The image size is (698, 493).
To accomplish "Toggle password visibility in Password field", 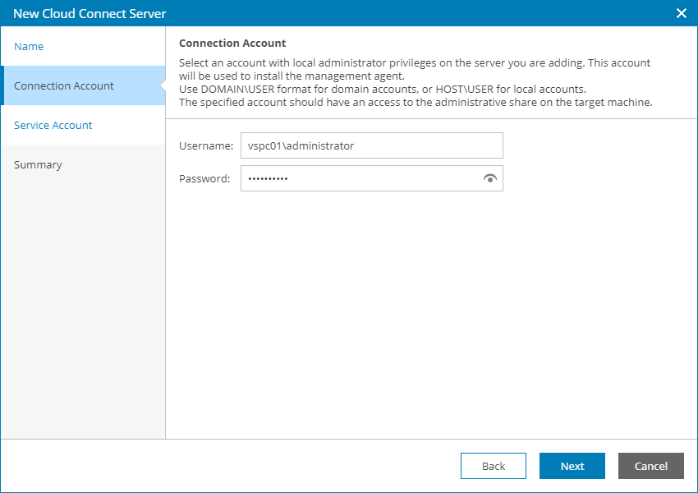I will (x=490, y=178).
